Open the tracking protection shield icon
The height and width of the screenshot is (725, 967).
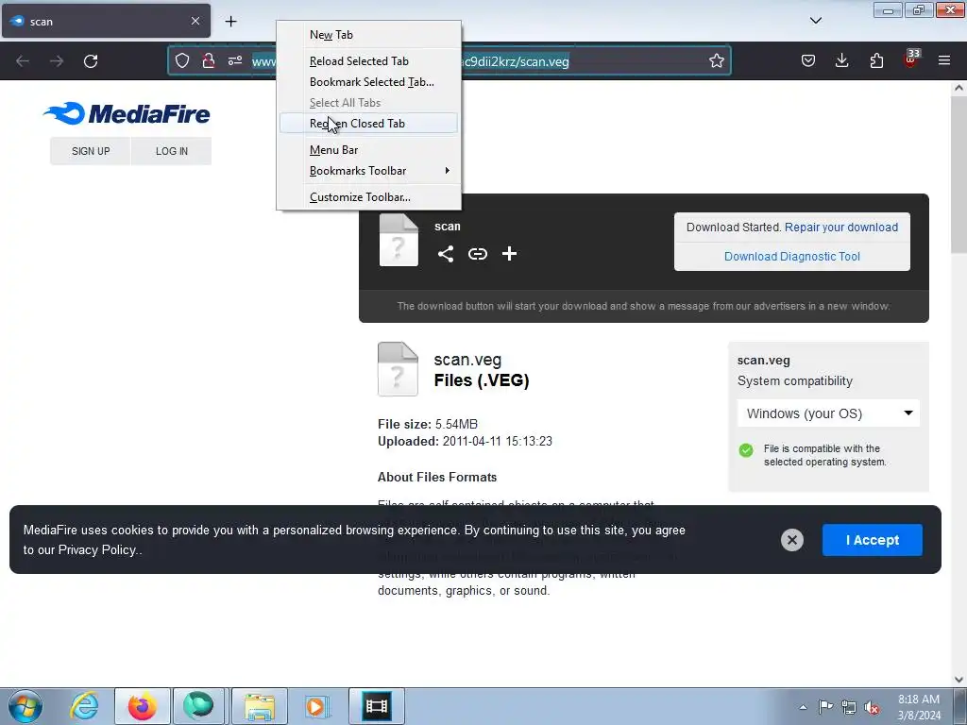182,60
